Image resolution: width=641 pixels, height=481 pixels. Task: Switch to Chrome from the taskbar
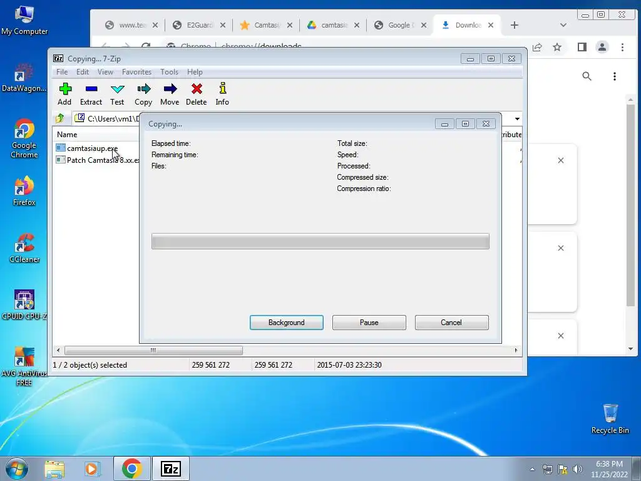[x=131, y=468]
